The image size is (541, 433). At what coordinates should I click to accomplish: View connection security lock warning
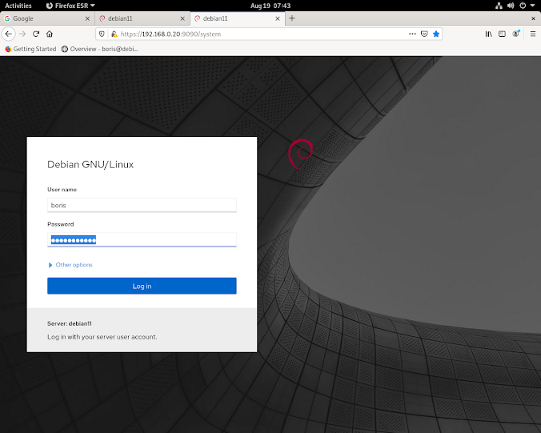coord(114,34)
